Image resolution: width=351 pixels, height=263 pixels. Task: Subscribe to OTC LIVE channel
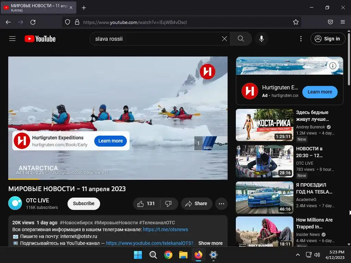[84, 203]
